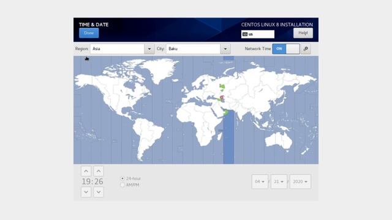The height and width of the screenshot is (220, 392).
Task: Click the us keyboard layout indicator
Action: click(258, 34)
